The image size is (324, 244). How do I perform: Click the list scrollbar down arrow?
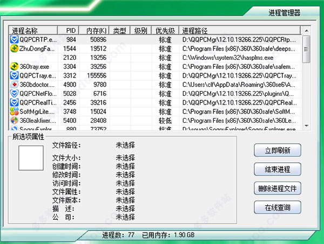(306, 126)
